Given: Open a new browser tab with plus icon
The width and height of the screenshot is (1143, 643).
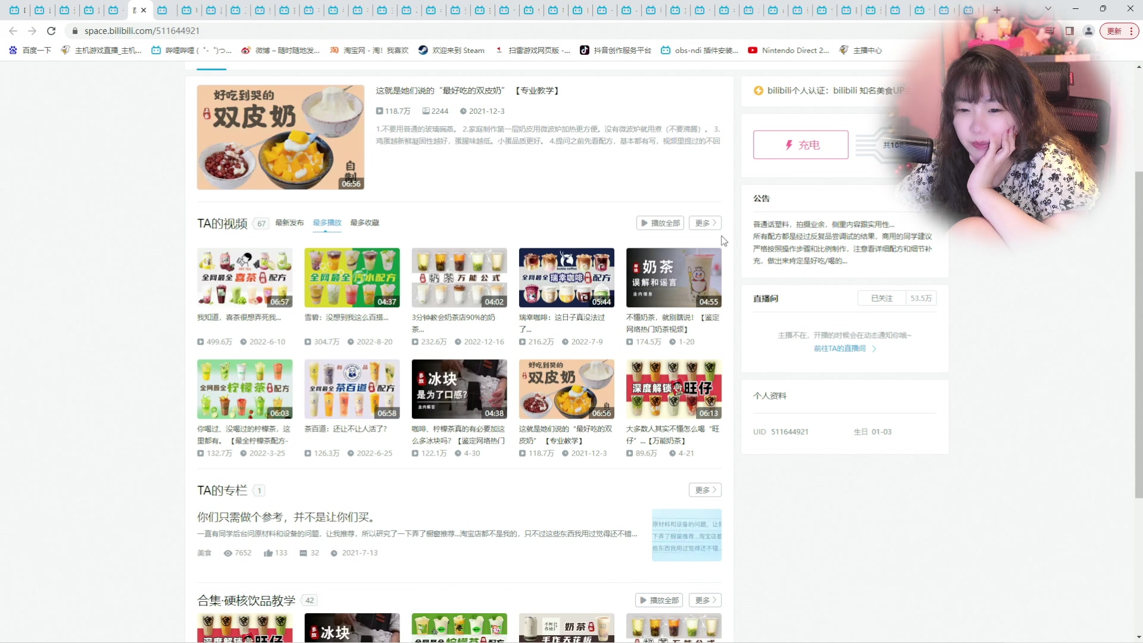Looking at the screenshot, I should pyautogui.click(x=997, y=10).
